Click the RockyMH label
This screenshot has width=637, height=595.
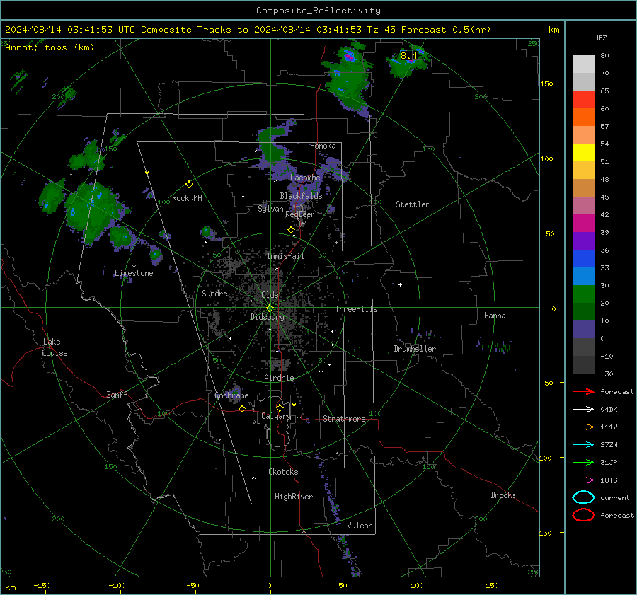[x=187, y=198]
